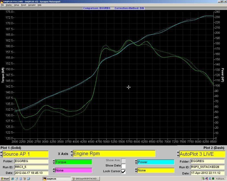This screenshot has width=227, height=181.
Task: Click the Torque (lbft) axis label
Action: click(3, 75)
